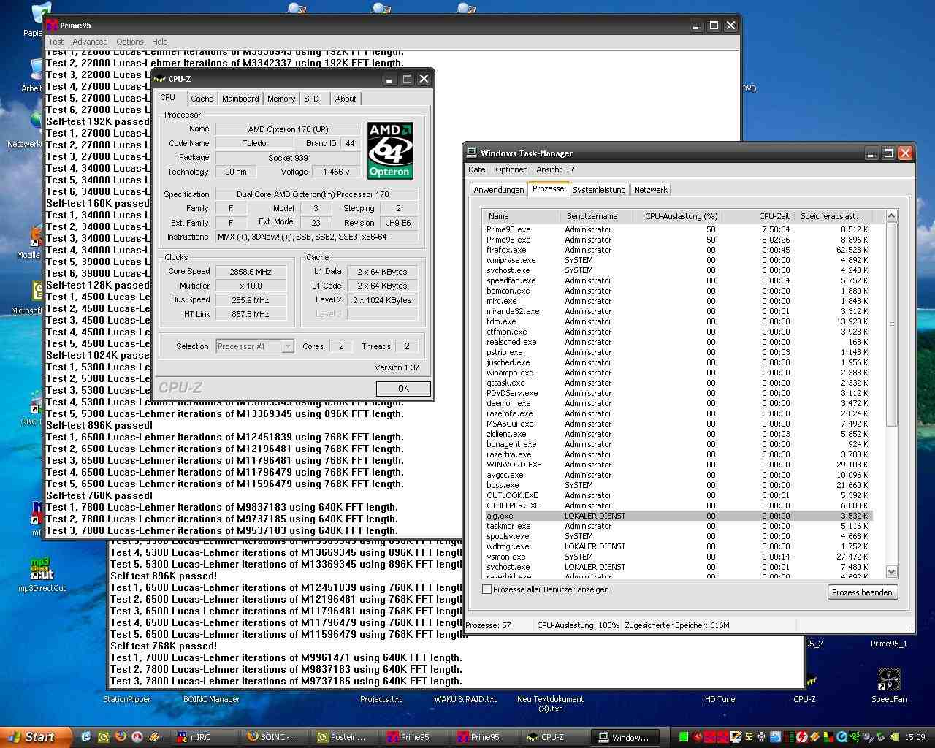This screenshot has height=748, width=935.
Task: Click the Internet Explorer Quick Launch icon
Action: (86, 737)
